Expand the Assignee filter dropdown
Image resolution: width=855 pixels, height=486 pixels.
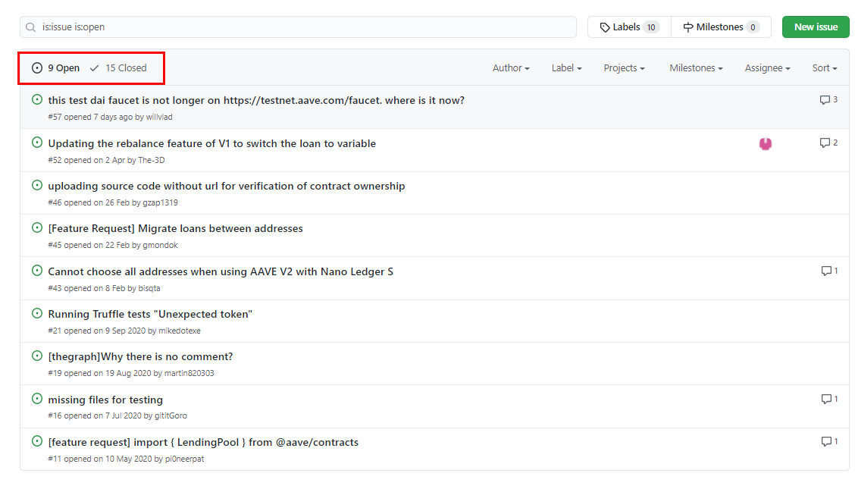[x=768, y=68]
